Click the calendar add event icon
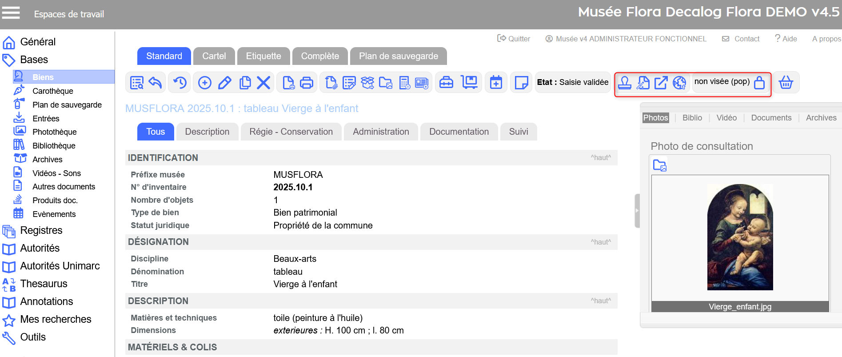Screen dimensions: 842x357 click(496, 83)
